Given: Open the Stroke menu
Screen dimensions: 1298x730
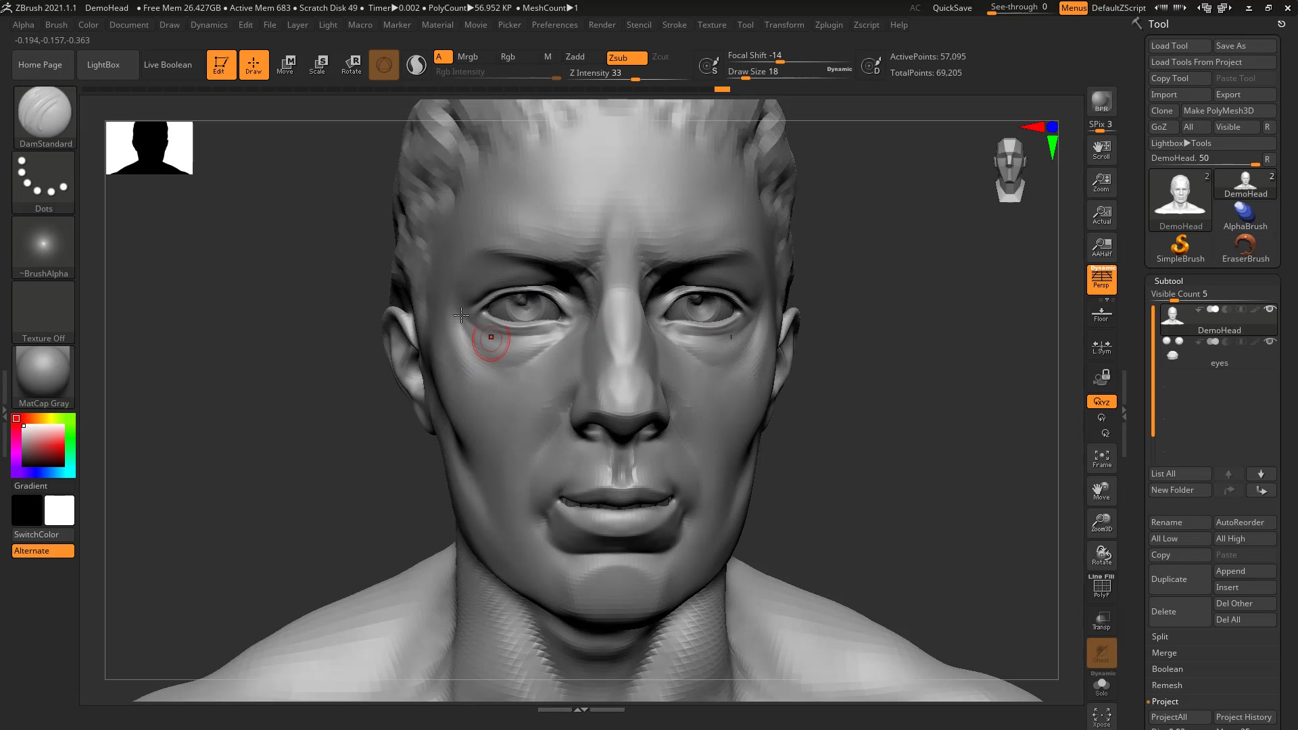Looking at the screenshot, I should point(674,25).
